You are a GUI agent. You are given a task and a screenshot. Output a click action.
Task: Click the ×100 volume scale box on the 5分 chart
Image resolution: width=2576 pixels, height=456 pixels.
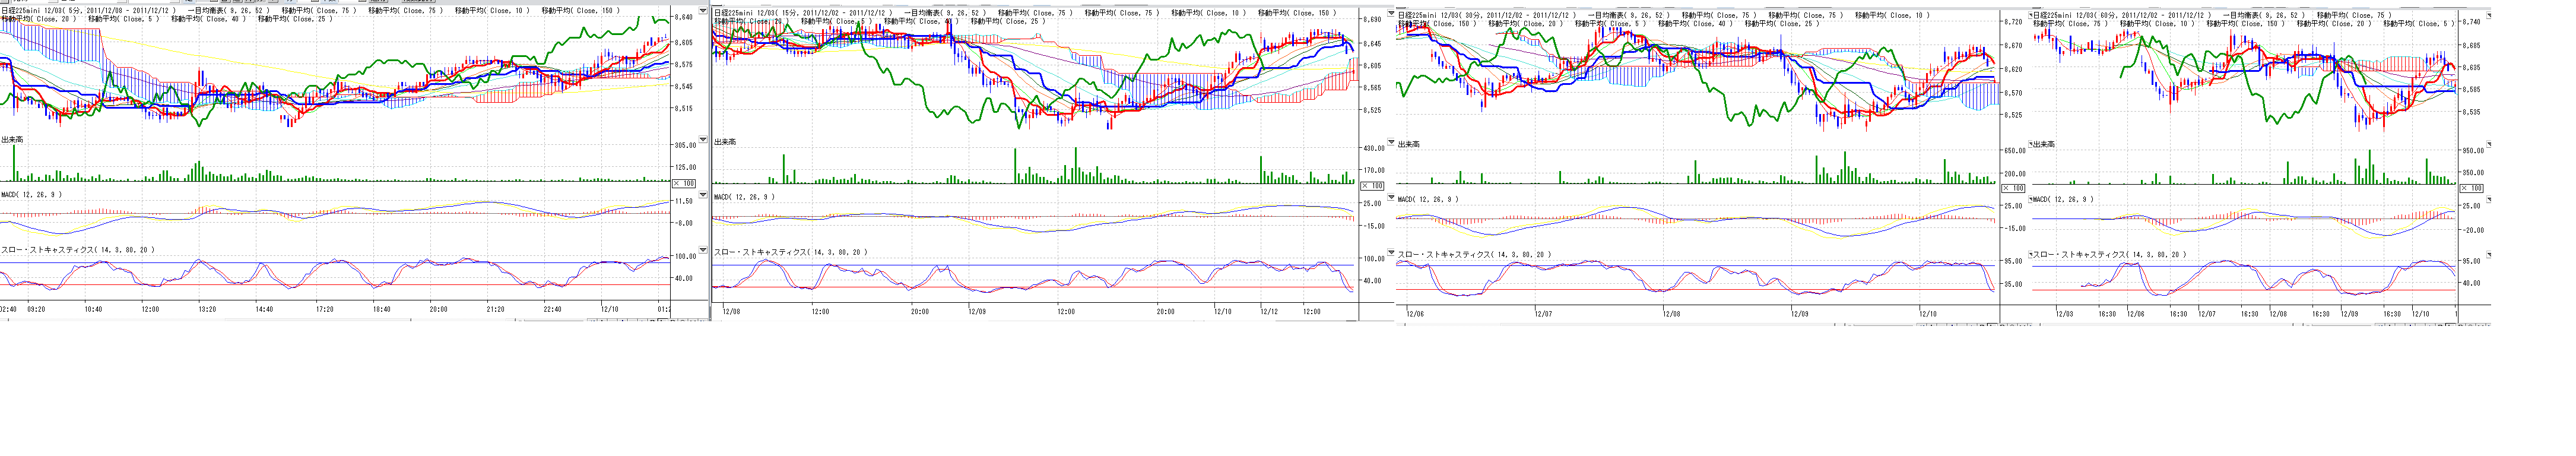click(x=684, y=184)
